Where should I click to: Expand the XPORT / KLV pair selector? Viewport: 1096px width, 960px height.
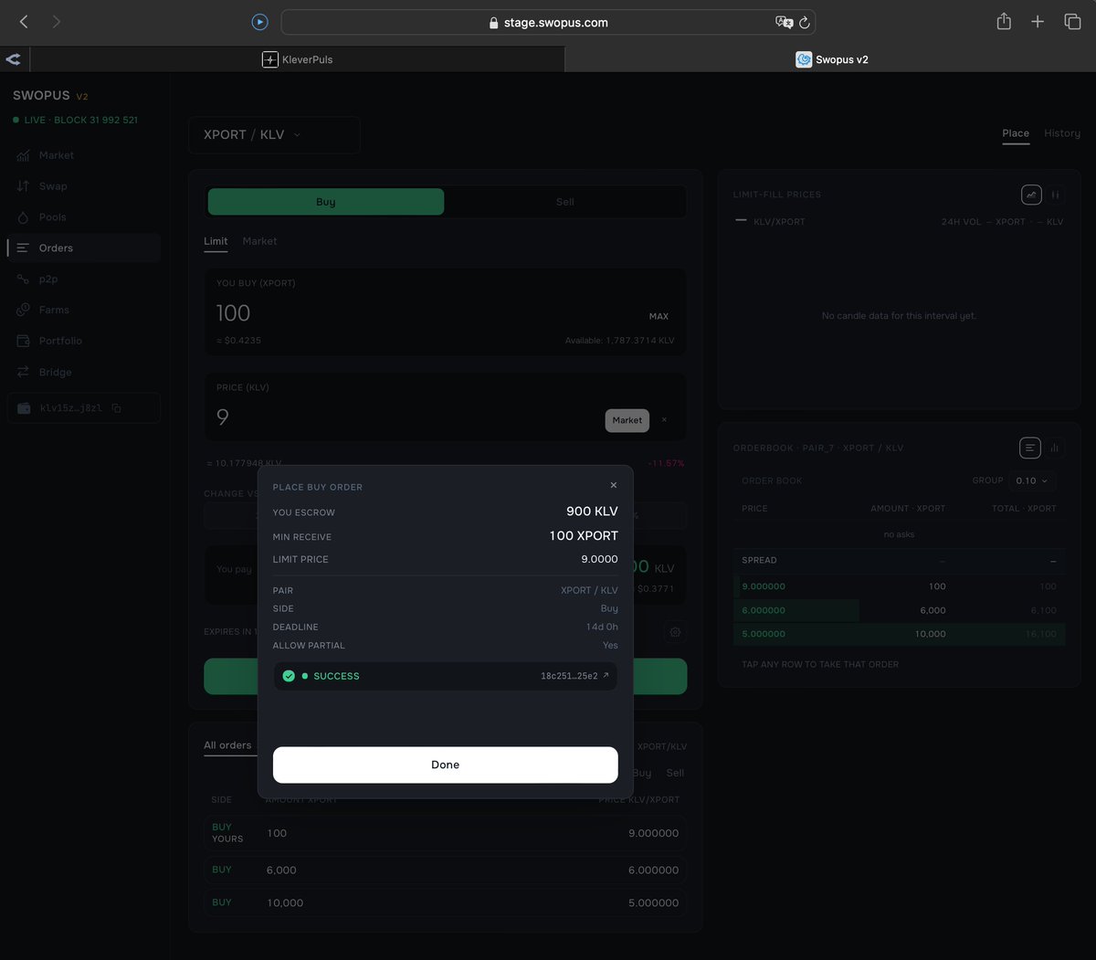click(274, 134)
